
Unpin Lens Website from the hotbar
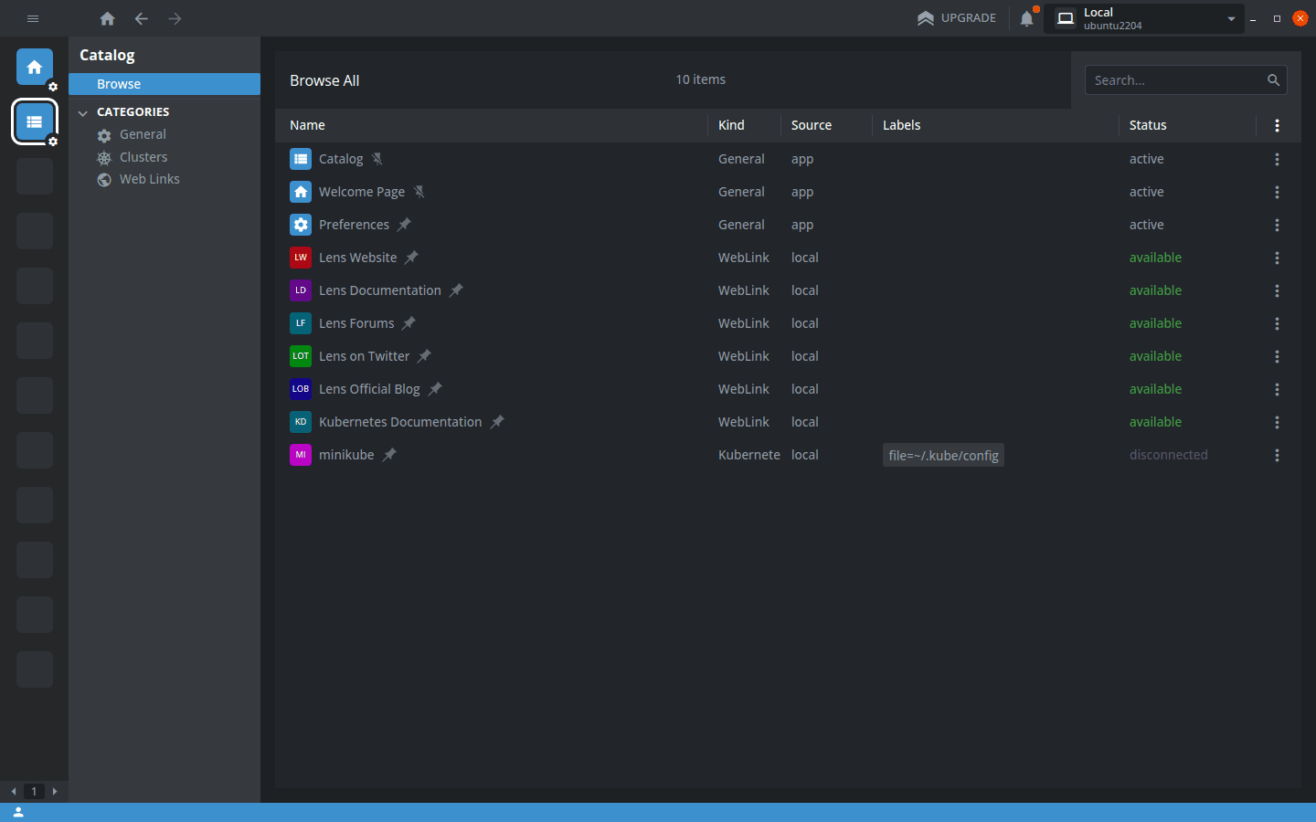(411, 257)
